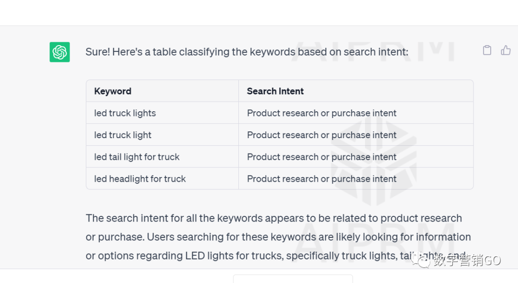This screenshot has width=518, height=283.
Task: Copy the response with the clipboard icon
Action: 487,50
